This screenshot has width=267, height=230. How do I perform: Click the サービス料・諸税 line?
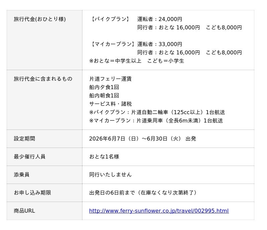point(110,104)
